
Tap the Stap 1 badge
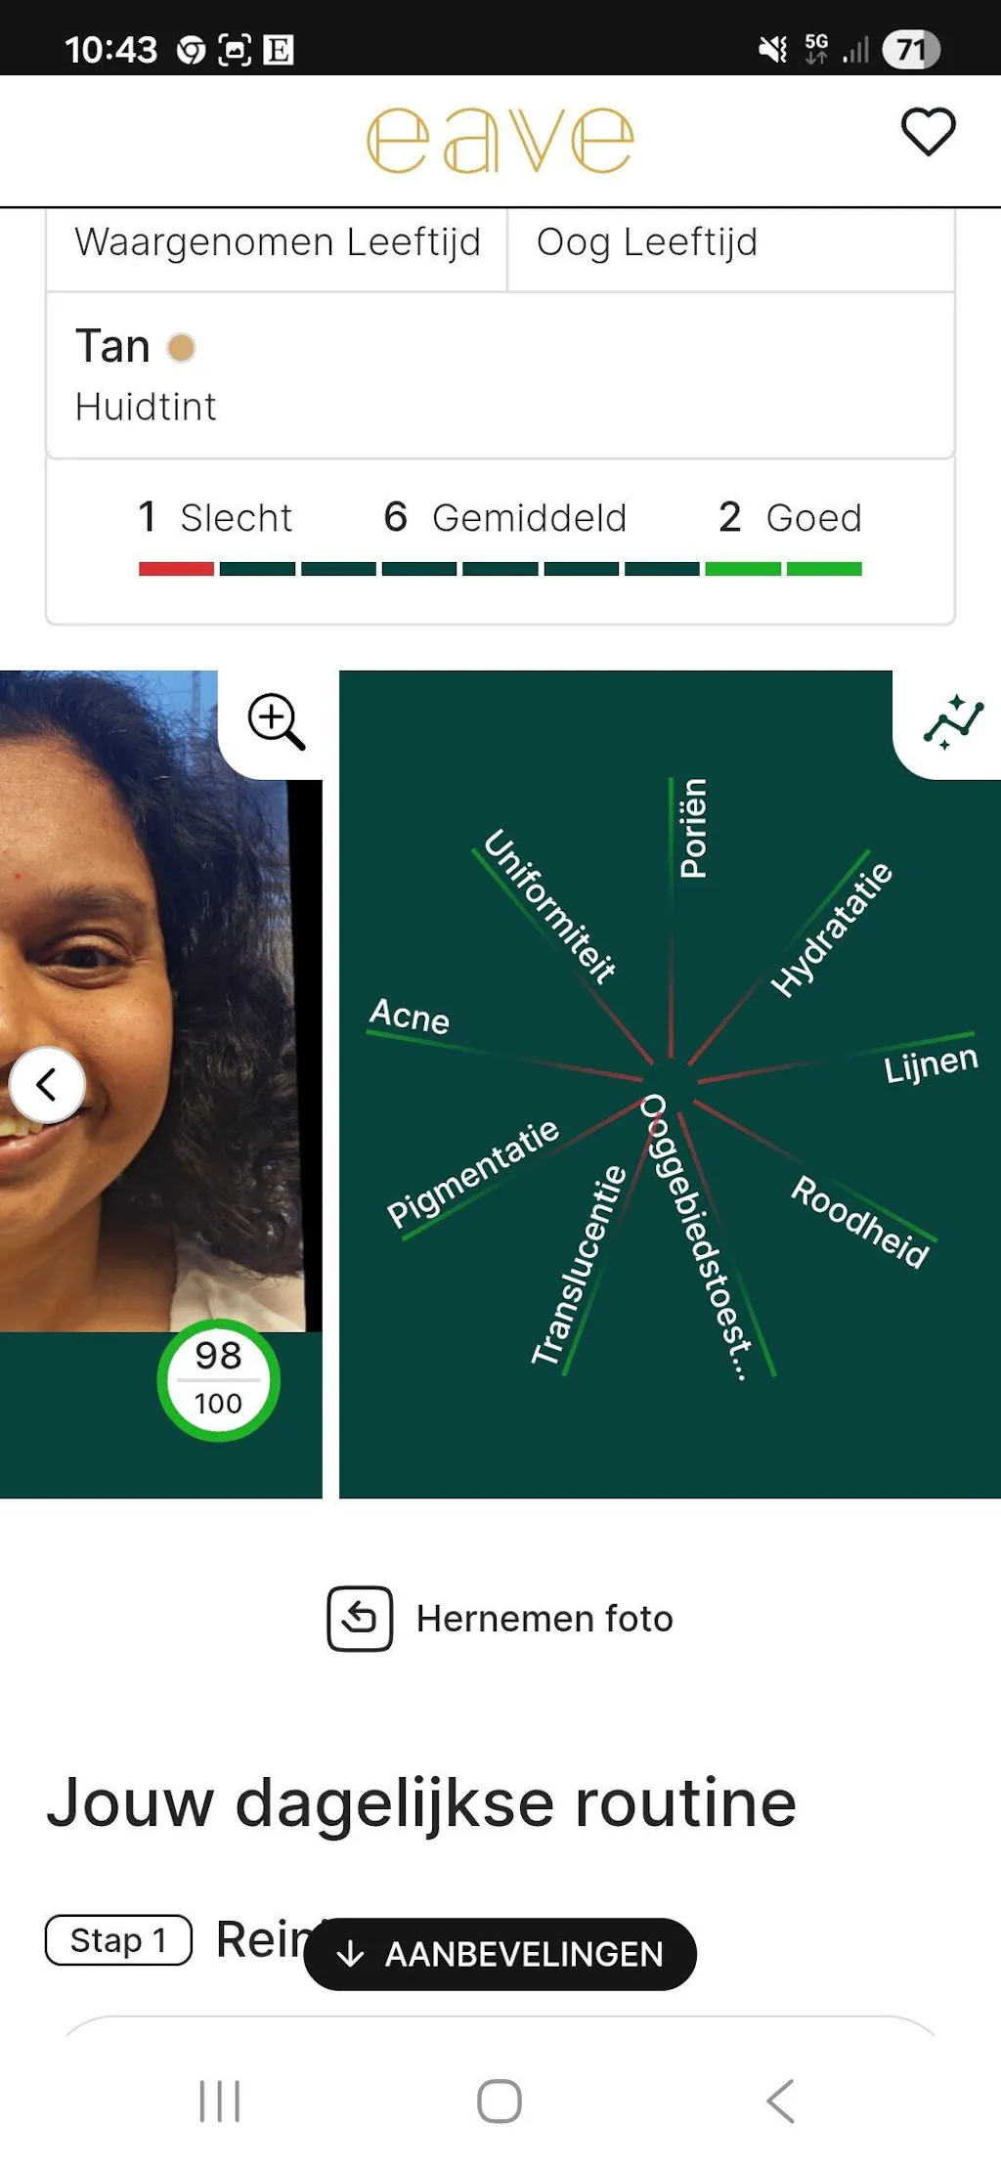pos(118,1939)
